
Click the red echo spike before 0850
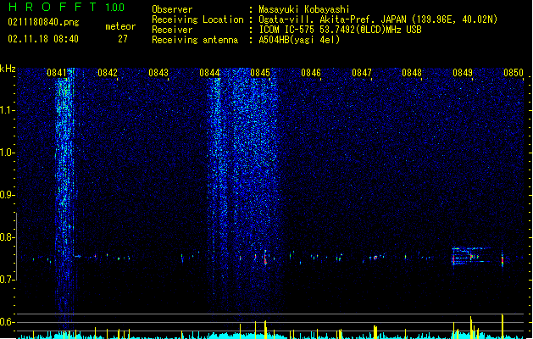pos(502,260)
